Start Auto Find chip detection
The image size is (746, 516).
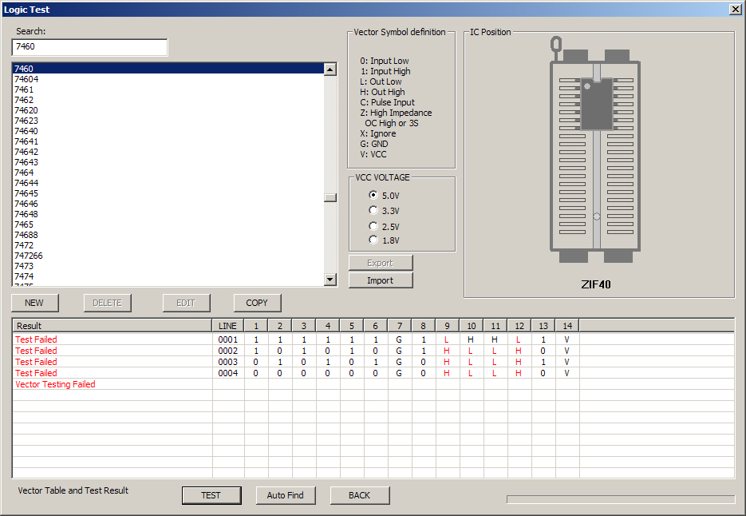click(285, 495)
